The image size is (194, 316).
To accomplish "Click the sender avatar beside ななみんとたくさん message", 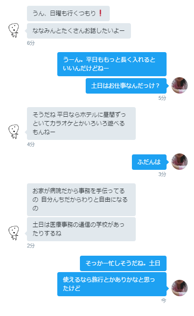I will tap(13, 30).
